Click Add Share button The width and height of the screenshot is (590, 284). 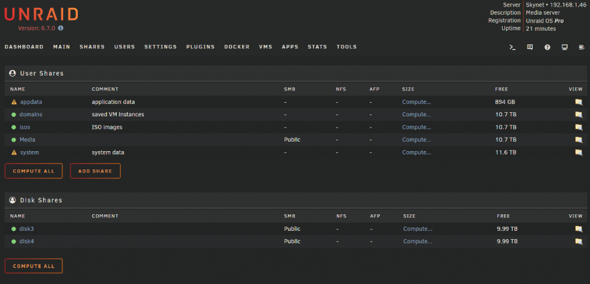tap(95, 171)
